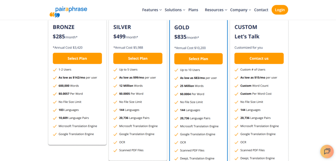Click checkmark beside Silver Scanned PDF Files
The width and height of the screenshot is (336, 161).
[x=115, y=151]
